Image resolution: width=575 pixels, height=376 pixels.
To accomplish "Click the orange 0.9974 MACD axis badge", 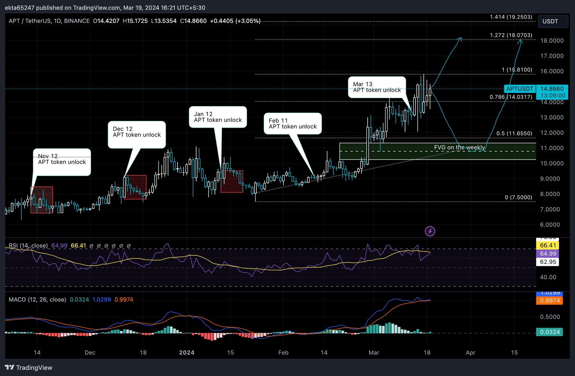I will tap(550, 300).
